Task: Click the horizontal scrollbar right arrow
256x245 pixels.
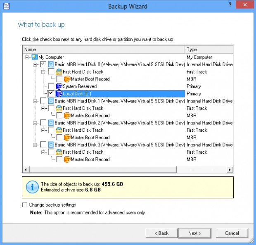Action: (x=230, y=170)
